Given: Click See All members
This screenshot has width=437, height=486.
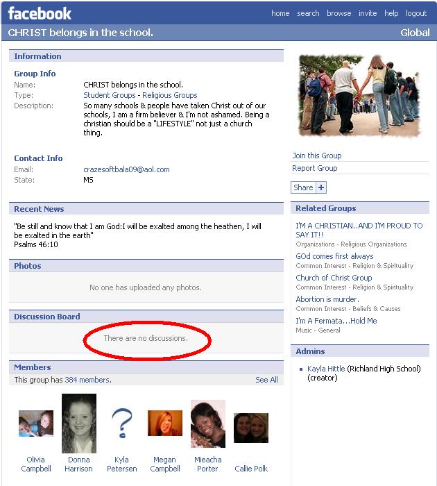Looking at the screenshot, I should (266, 380).
